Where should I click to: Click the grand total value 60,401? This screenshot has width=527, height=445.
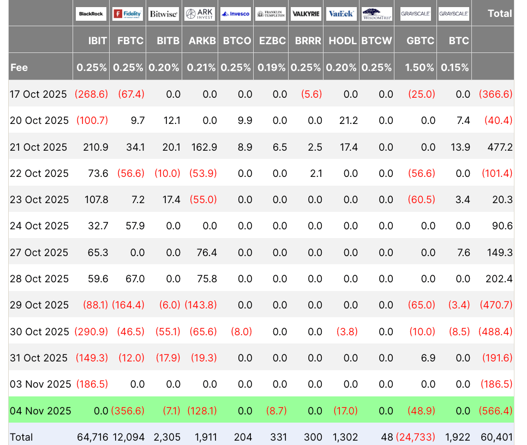tap(496, 437)
